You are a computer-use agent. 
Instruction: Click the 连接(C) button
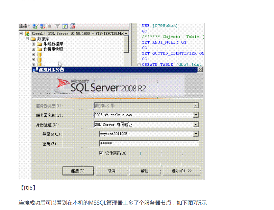click(x=78, y=171)
